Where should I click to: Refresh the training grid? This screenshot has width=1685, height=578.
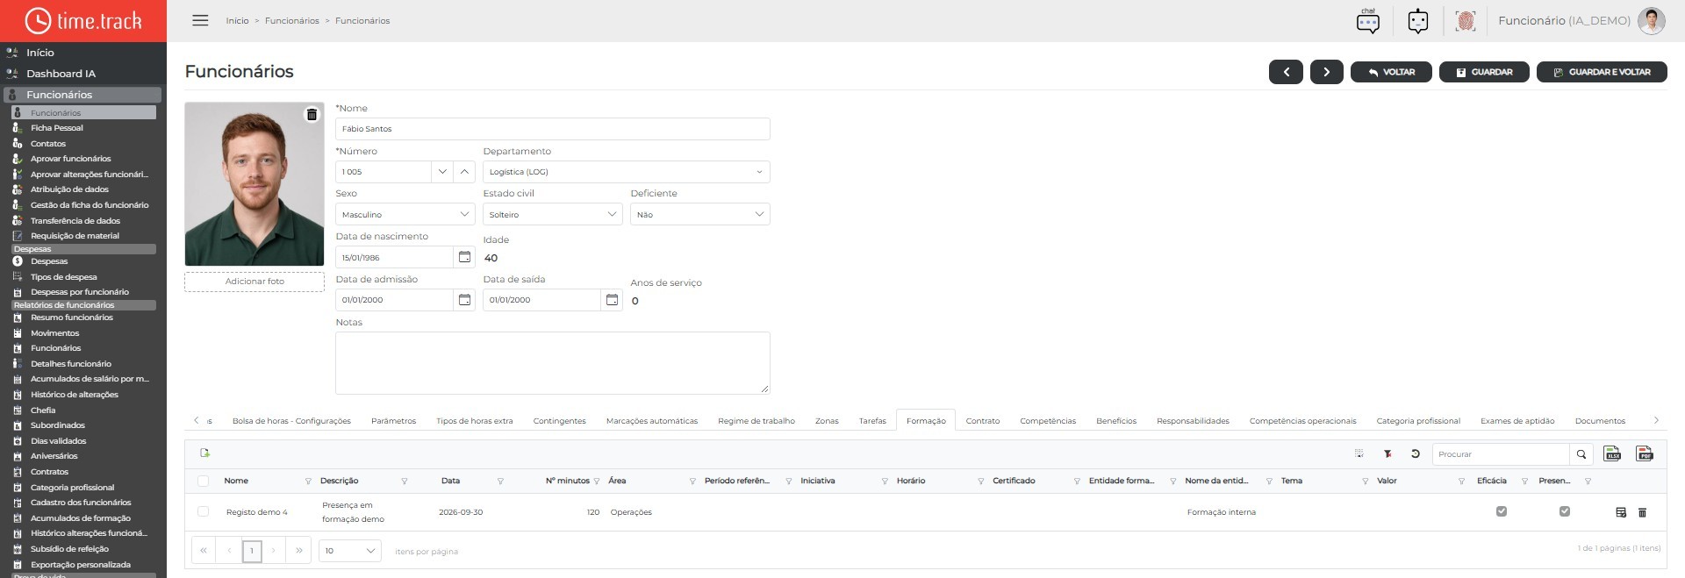coord(1416,454)
